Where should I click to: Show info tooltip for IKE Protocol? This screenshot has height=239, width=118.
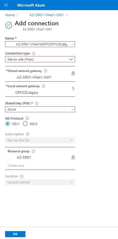coord(27,118)
